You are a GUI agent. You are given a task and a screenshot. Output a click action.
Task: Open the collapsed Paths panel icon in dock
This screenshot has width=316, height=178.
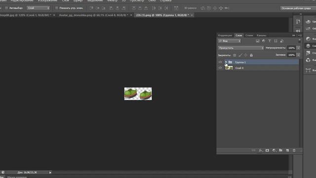pyautogui.click(x=308, y=70)
